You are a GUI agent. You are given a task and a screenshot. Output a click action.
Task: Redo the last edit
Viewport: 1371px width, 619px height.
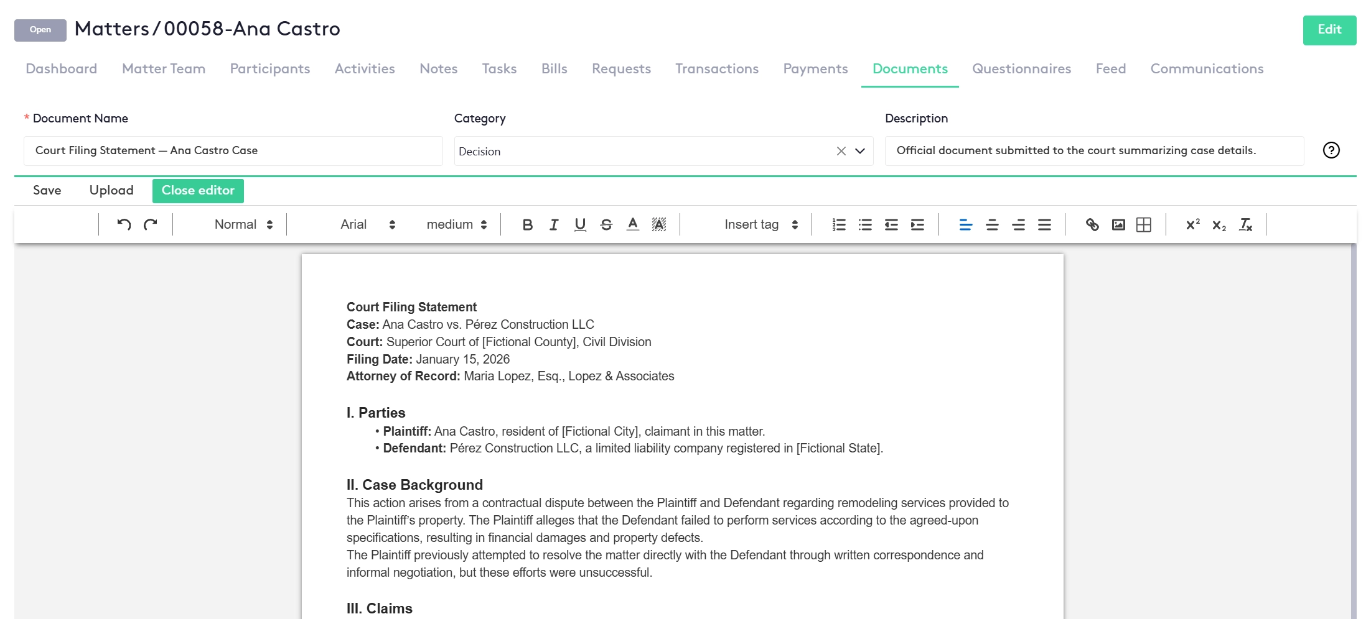(x=150, y=224)
